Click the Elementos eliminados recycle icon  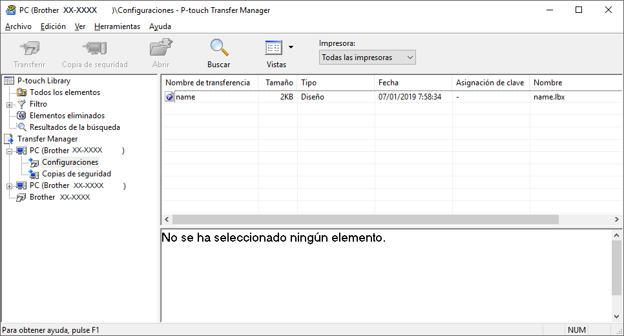tap(21, 116)
